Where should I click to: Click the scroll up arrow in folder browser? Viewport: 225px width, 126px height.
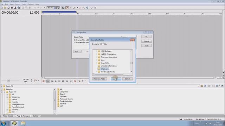point(131,51)
